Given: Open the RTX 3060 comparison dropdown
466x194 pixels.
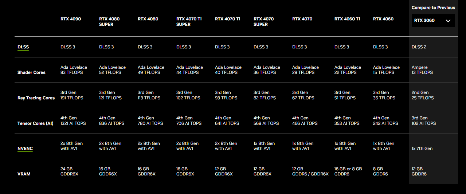Looking at the screenshot, I should tap(433, 20).
